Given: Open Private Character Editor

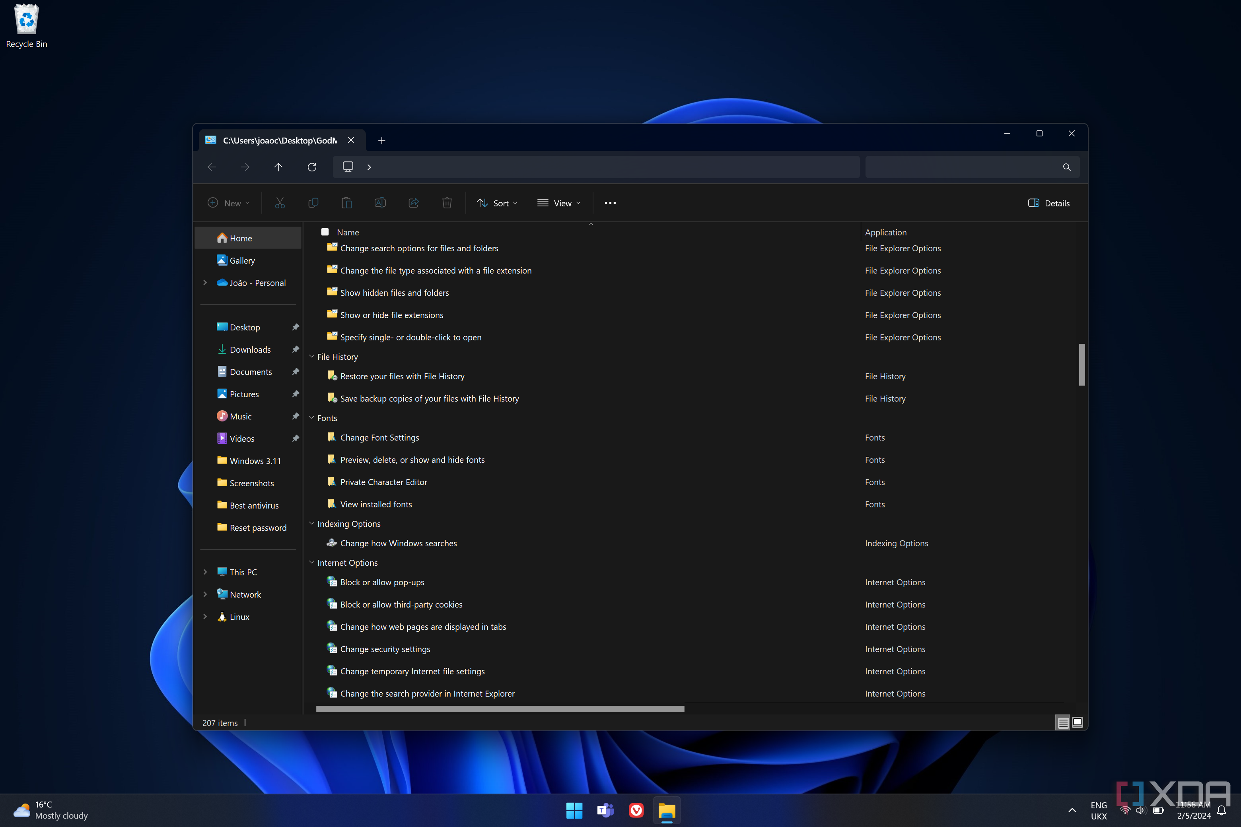Looking at the screenshot, I should (383, 482).
